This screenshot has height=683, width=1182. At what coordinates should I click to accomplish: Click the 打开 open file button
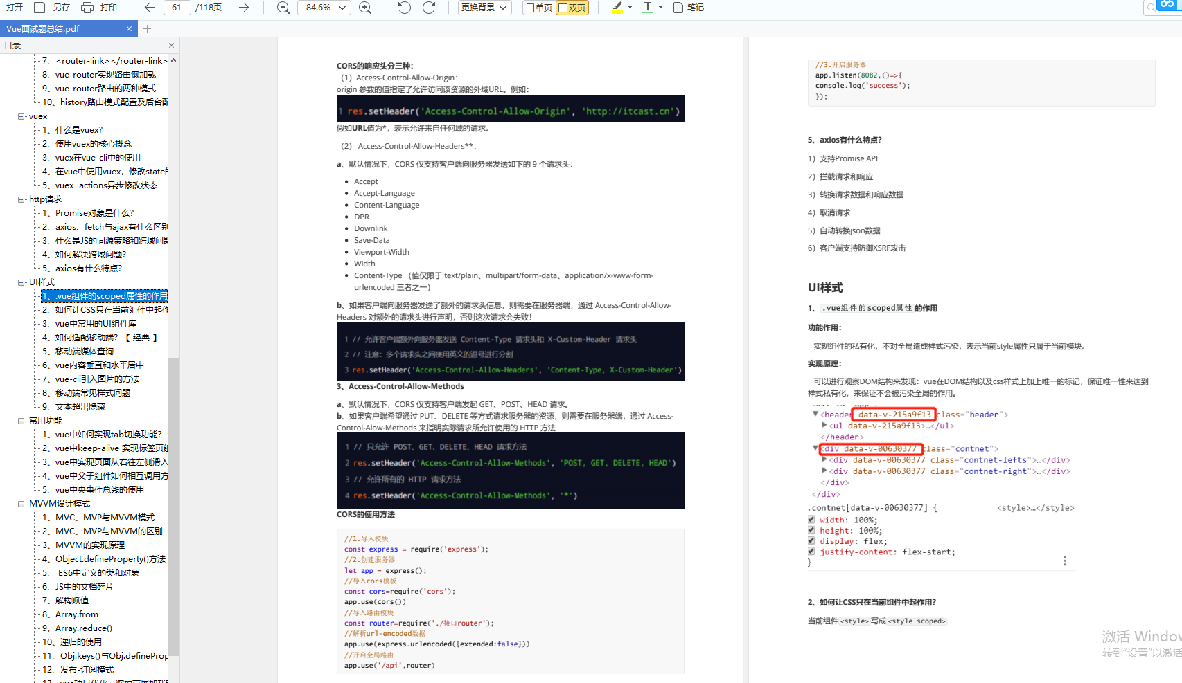tap(15, 8)
